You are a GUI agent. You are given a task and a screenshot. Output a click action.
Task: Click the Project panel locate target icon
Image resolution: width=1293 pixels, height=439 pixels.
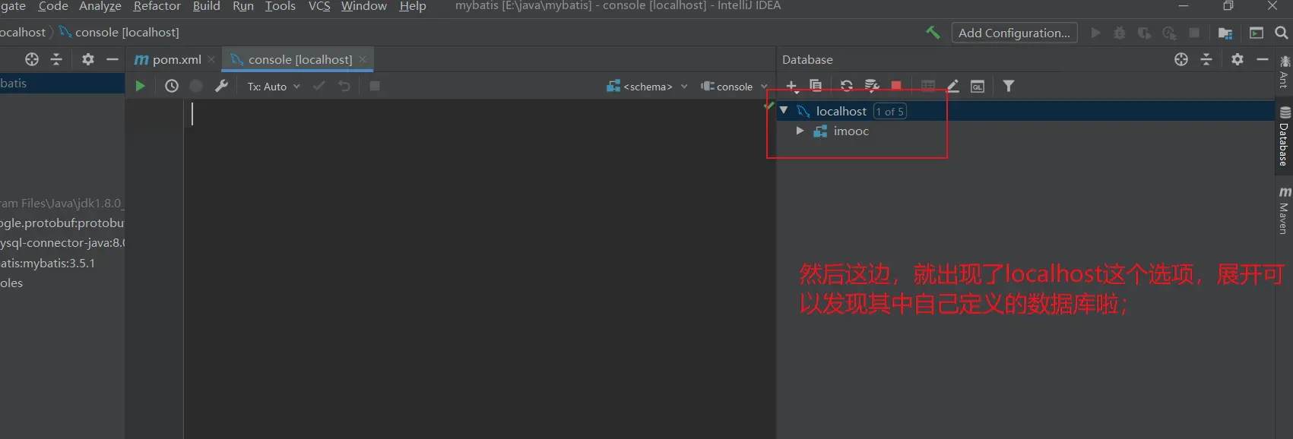tap(32, 59)
